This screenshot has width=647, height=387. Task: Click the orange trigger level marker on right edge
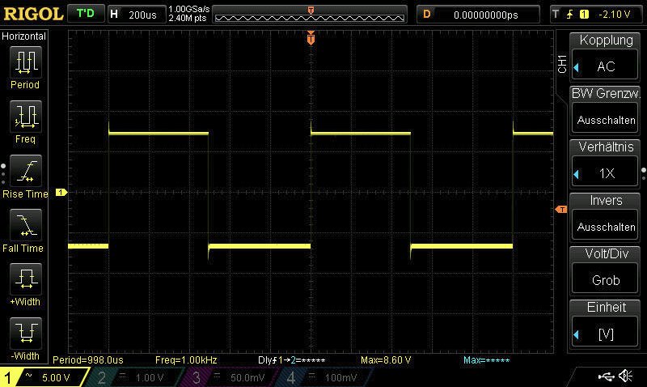[561, 210]
